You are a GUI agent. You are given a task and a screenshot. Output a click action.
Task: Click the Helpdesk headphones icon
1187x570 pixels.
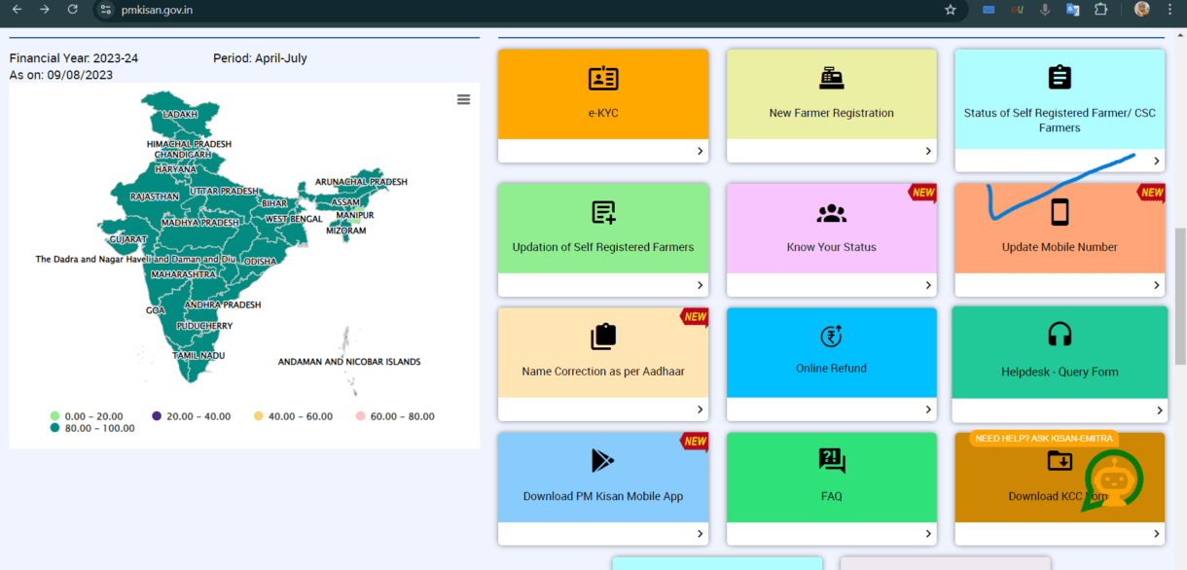(1060, 335)
